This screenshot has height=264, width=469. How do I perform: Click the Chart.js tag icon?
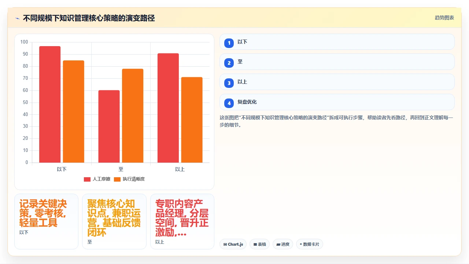pyautogui.click(x=225, y=244)
